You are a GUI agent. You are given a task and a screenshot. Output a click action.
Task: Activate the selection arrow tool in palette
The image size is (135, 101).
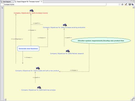[x=2, y=8]
